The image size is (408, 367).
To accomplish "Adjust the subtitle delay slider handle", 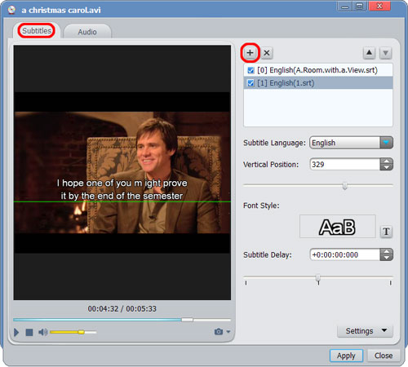I will (318, 278).
